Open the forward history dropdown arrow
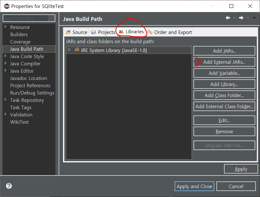 tap(248, 18)
